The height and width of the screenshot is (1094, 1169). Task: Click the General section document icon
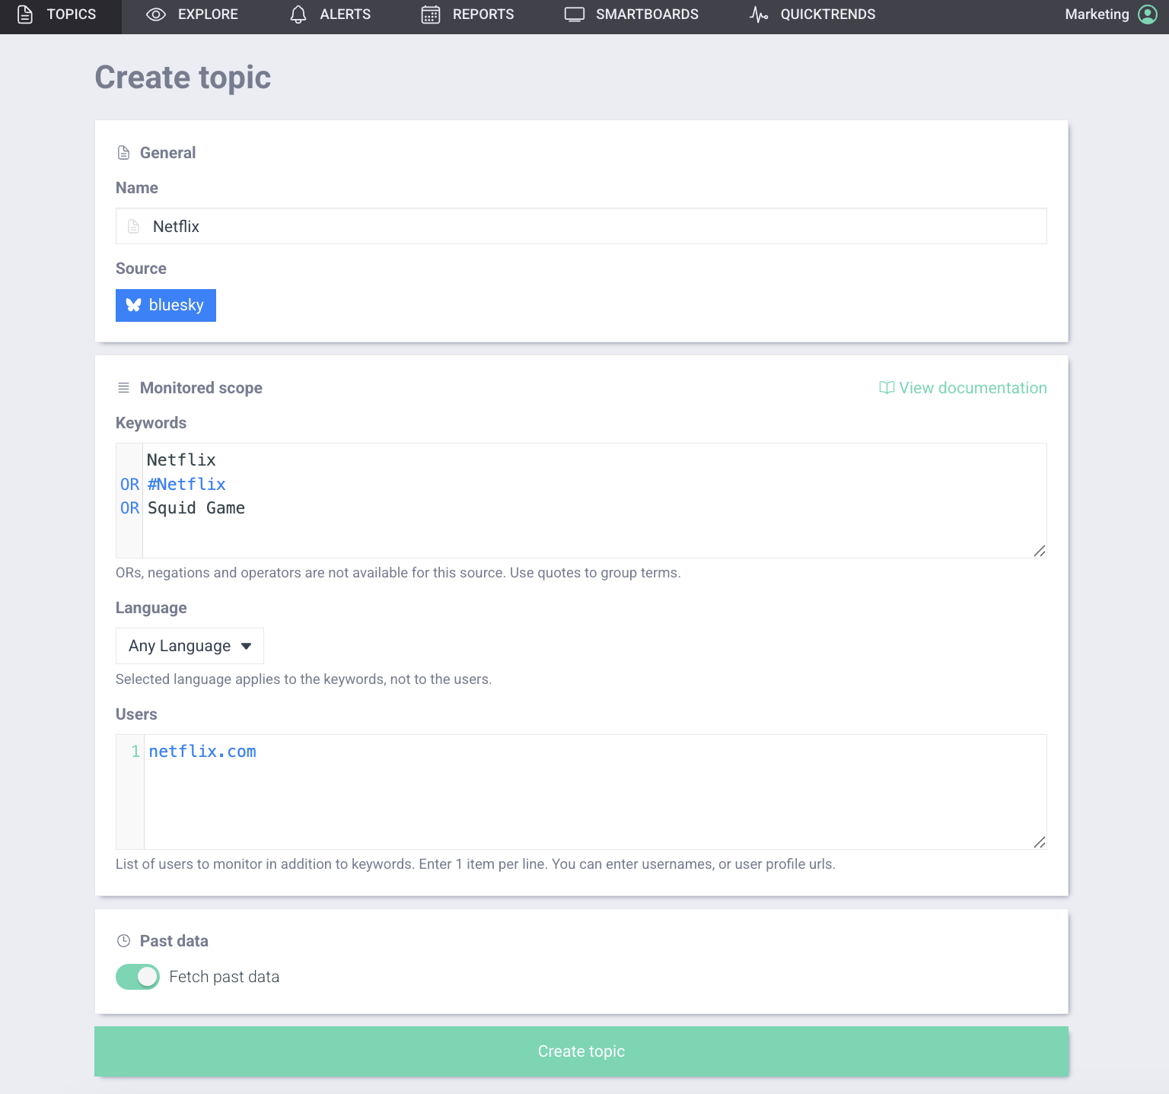point(123,153)
